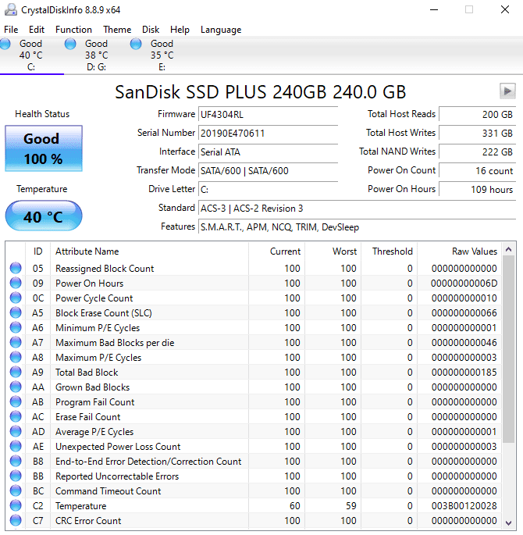Click status orb beside CRC Error Count
Image resolution: width=523 pixels, height=535 pixels.
coord(16,521)
